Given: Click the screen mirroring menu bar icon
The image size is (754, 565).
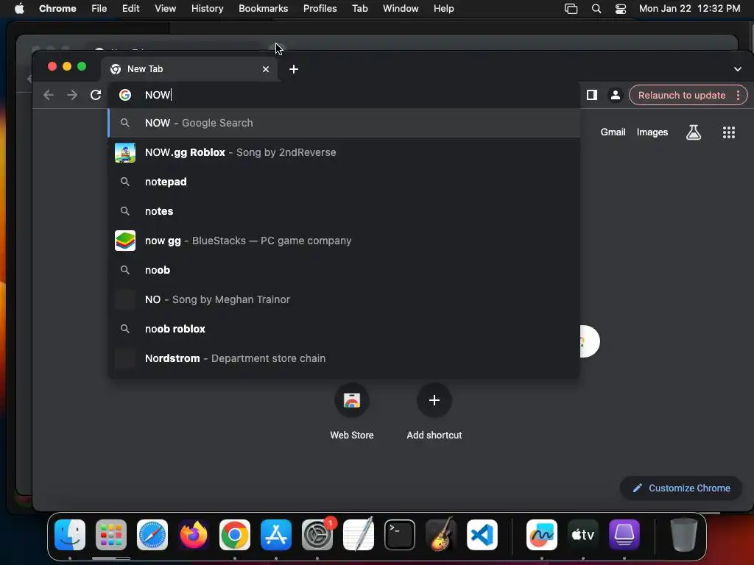Looking at the screenshot, I should (571, 8).
